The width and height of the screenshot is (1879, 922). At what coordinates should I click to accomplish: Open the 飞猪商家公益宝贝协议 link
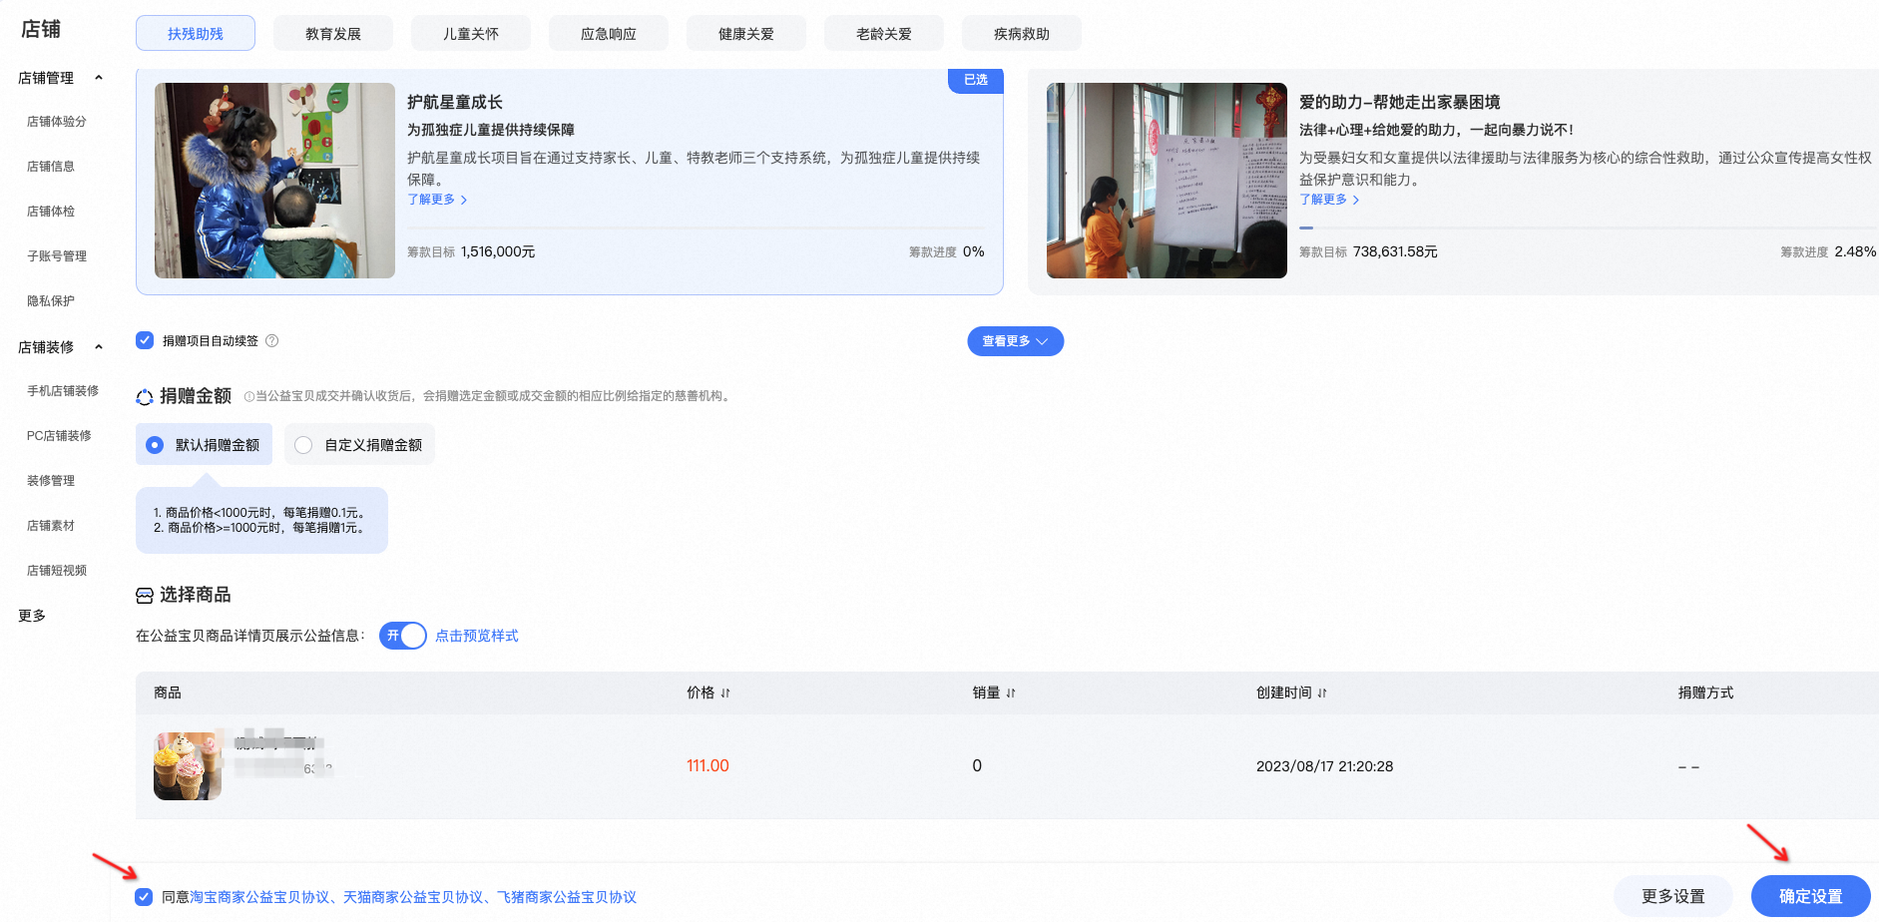pos(567,897)
